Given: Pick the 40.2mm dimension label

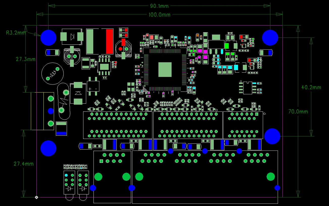Looking at the screenshot, I should click(x=311, y=87).
